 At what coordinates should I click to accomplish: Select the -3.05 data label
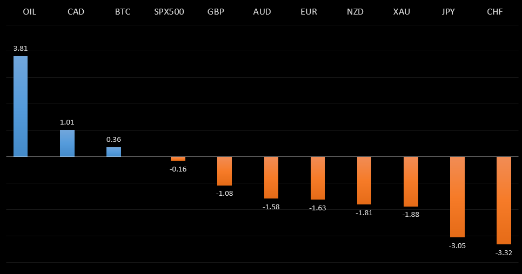(457, 245)
